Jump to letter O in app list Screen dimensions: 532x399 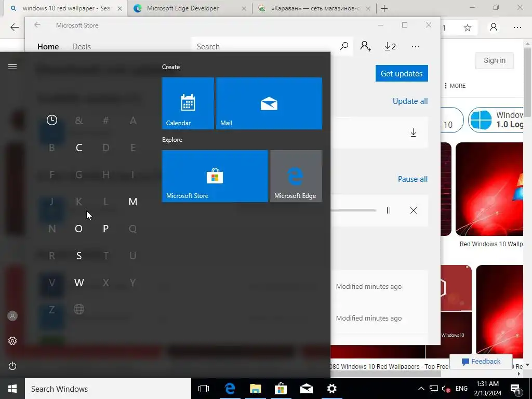point(79,229)
